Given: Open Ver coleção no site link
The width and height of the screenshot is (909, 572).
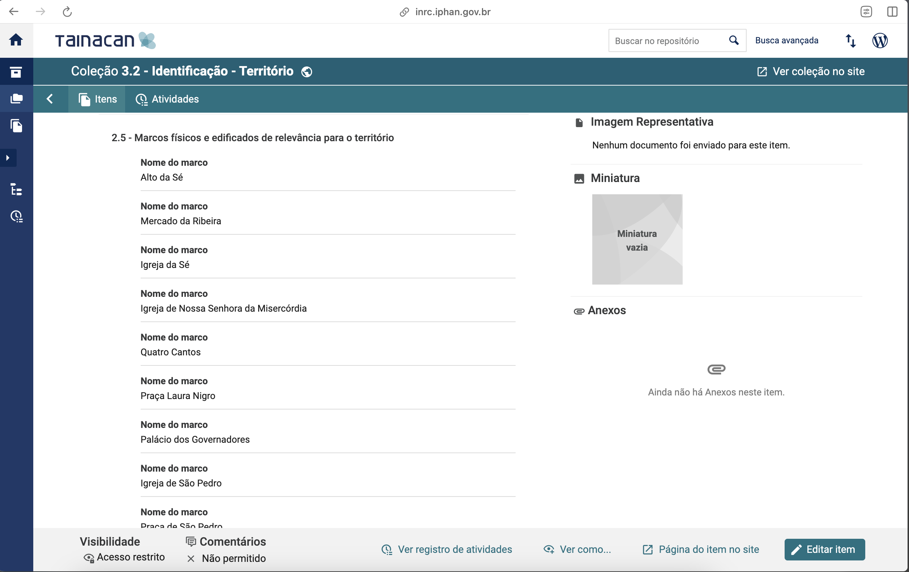Looking at the screenshot, I should point(811,71).
